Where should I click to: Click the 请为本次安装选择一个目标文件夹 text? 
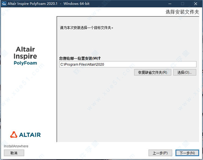click(87, 28)
